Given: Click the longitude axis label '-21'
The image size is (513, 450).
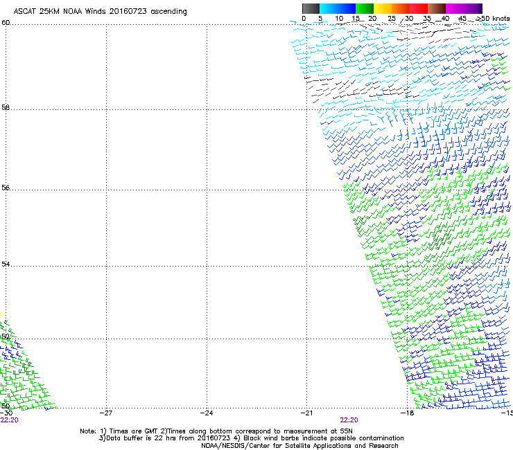Looking at the screenshot, I should tap(307, 413).
